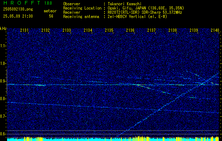Click the 0.9 frequency axis label
222x141 pixels.
(3, 81)
